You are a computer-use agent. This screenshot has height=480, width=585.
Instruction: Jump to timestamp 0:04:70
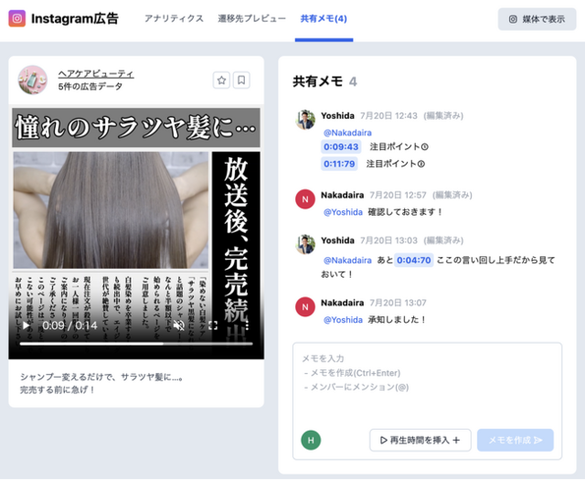(x=414, y=261)
